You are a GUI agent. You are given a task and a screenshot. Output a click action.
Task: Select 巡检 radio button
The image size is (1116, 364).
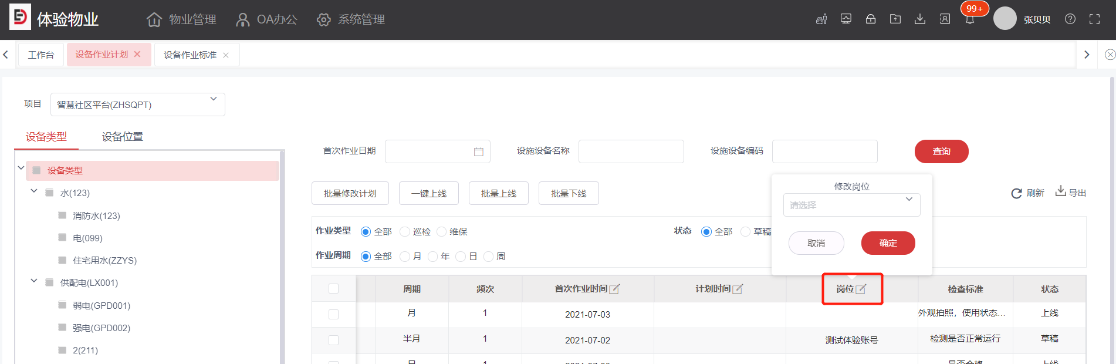coord(404,232)
